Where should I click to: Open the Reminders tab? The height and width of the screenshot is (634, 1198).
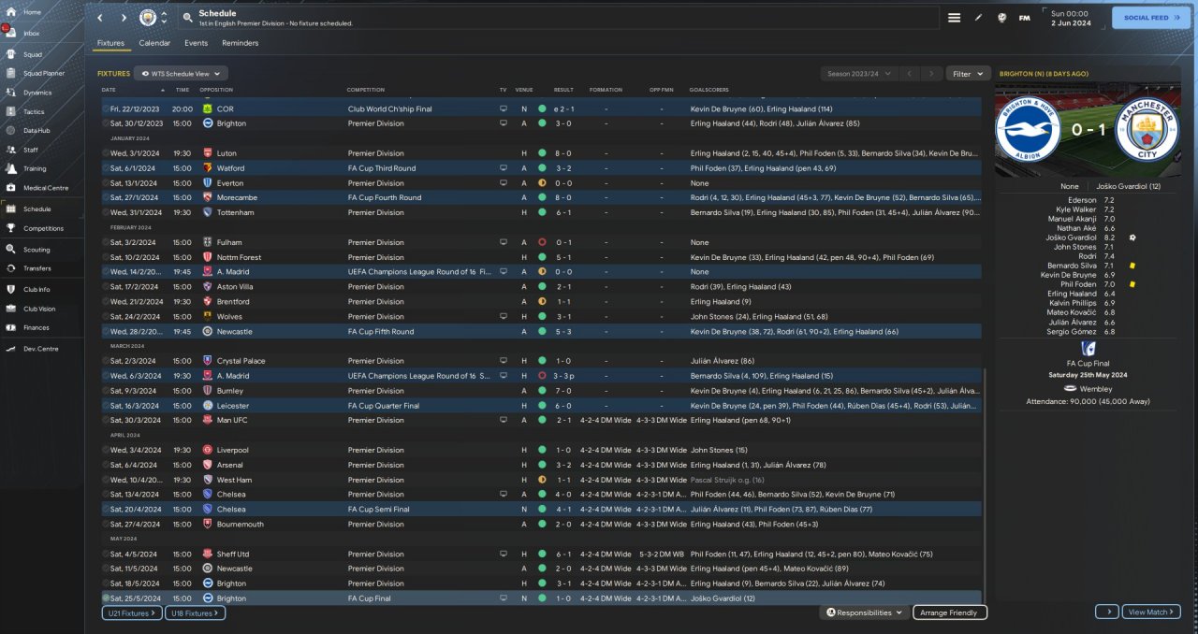tap(240, 43)
